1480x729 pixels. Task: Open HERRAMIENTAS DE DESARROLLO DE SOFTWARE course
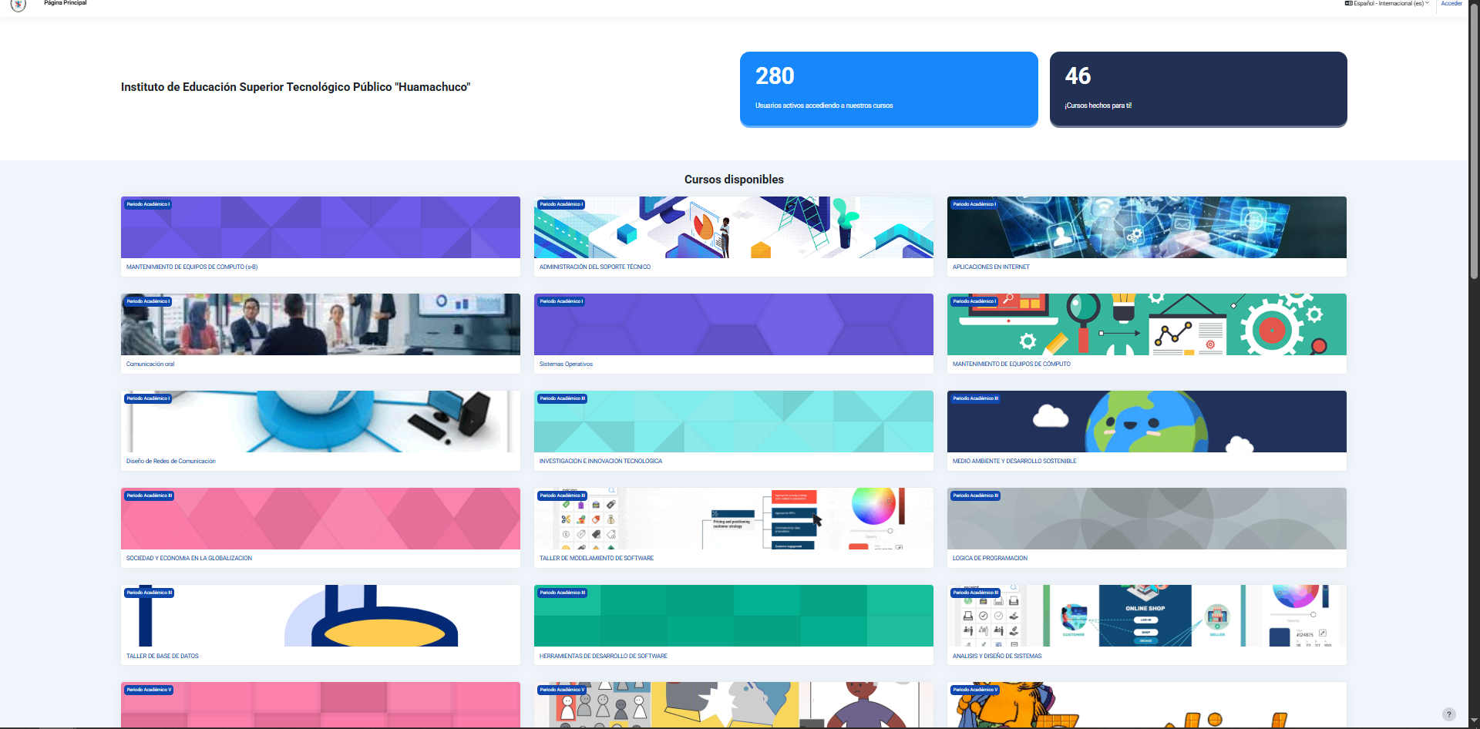coord(603,657)
